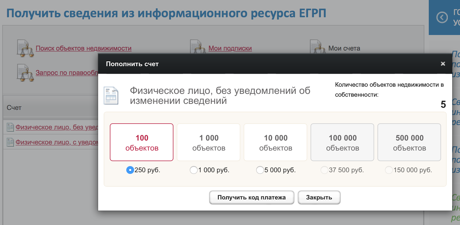Screen dimensions: 460x225
Task: Choose the 5 000 руб. radio option
Action: (x=260, y=170)
